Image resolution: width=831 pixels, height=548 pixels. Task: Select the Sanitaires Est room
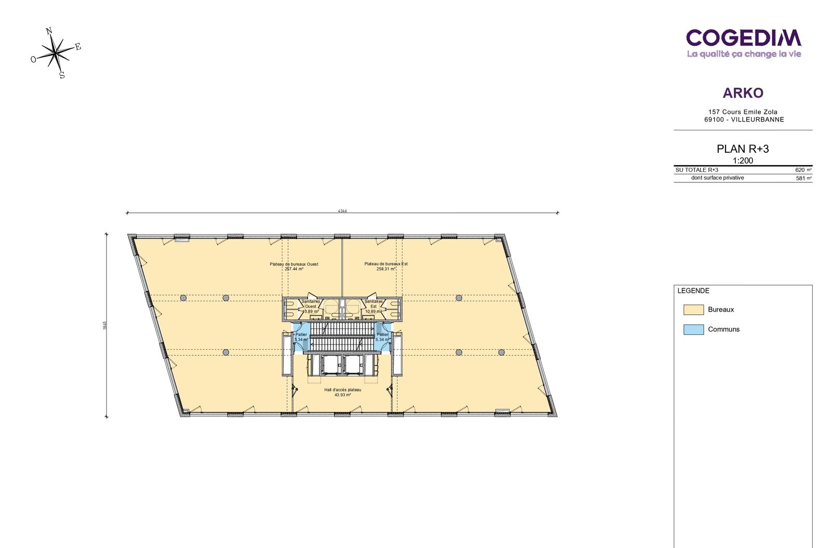[374, 308]
